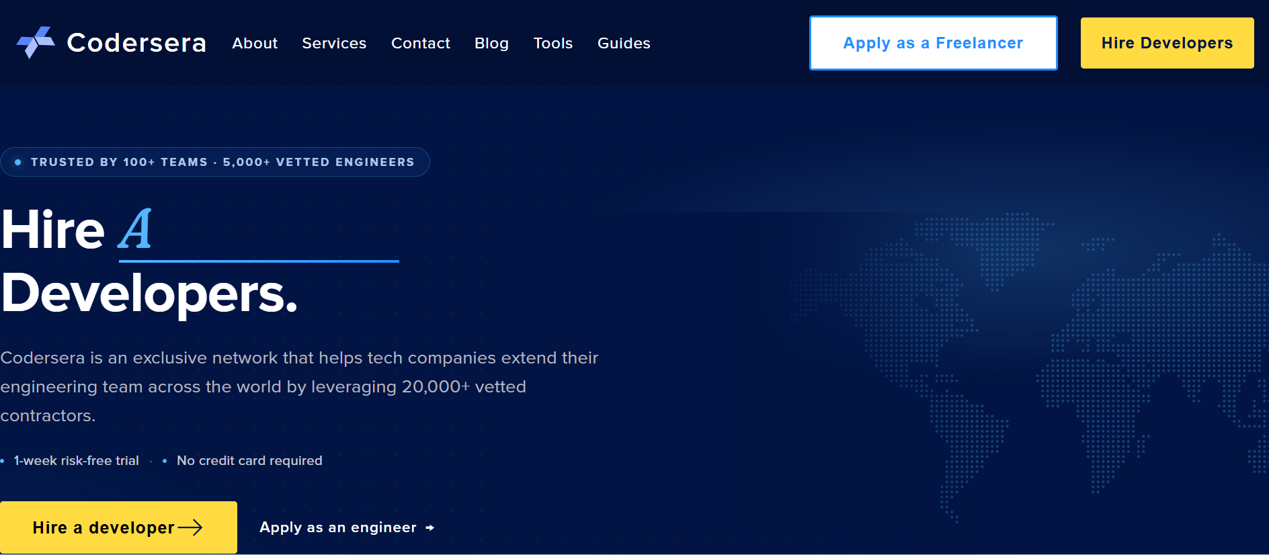The width and height of the screenshot is (1269, 555).
Task: Click the small arrow after Apply as an engineer
Action: coord(430,528)
